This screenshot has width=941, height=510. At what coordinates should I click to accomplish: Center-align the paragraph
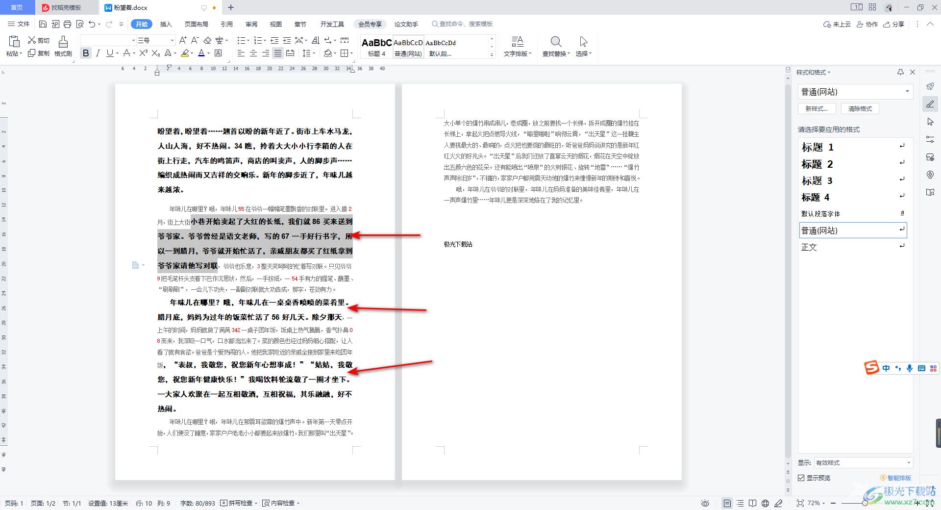coord(253,53)
